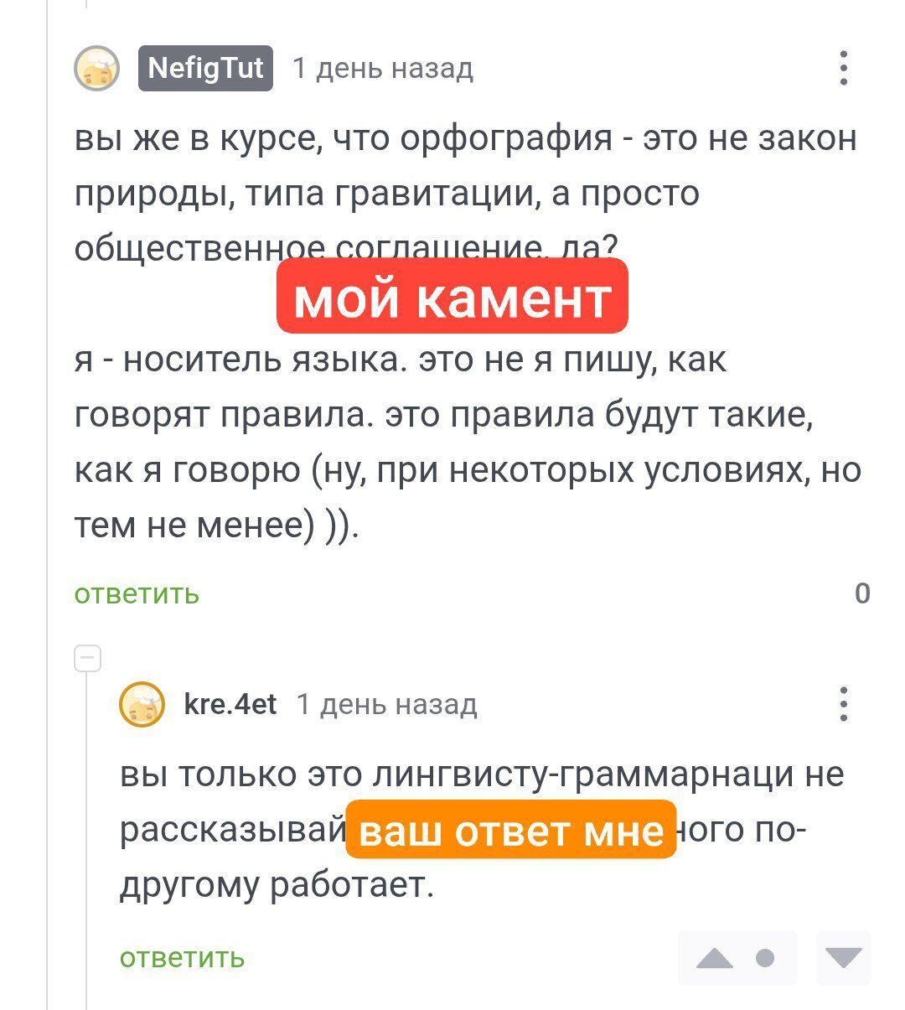Reply to NefigTut's comment via ответить

click(137, 593)
